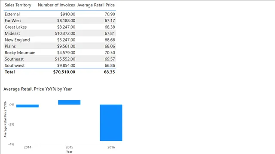Select the New England territory row
275x154 pixels.
(60, 40)
